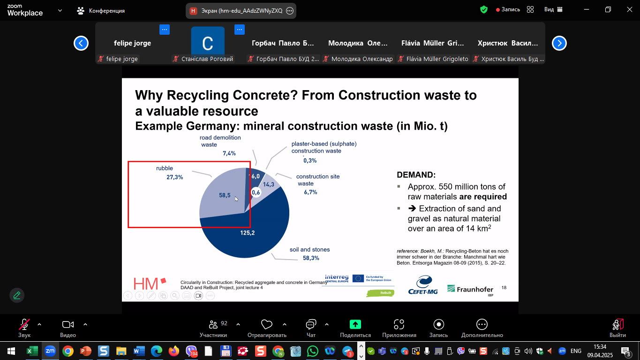640x360 pixels.
Task: Show next participants in the gallery strip
Action: (559, 43)
